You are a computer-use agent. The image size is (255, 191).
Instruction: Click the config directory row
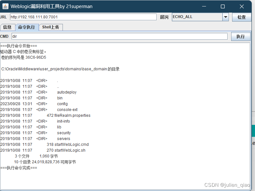tap(34, 104)
